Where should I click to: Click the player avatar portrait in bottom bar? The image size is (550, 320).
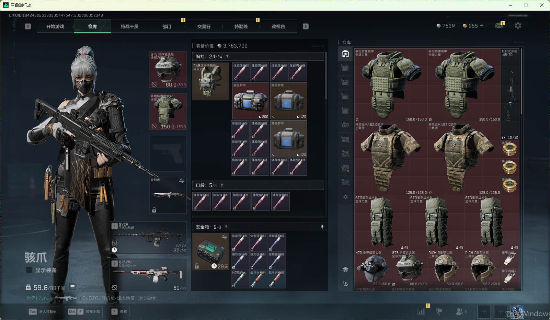tap(517, 311)
